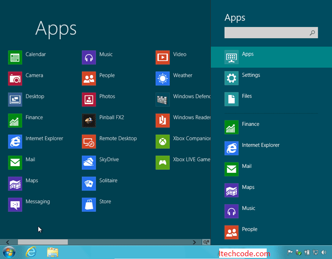Click the volume speaker tray icon
Viewport: 332px width, 259px height.
324,252
